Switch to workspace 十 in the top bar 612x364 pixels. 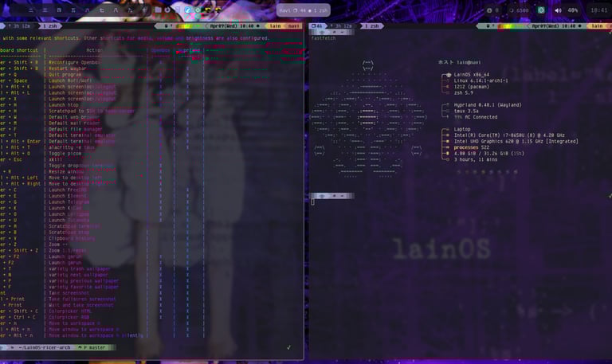(x=144, y=10)
